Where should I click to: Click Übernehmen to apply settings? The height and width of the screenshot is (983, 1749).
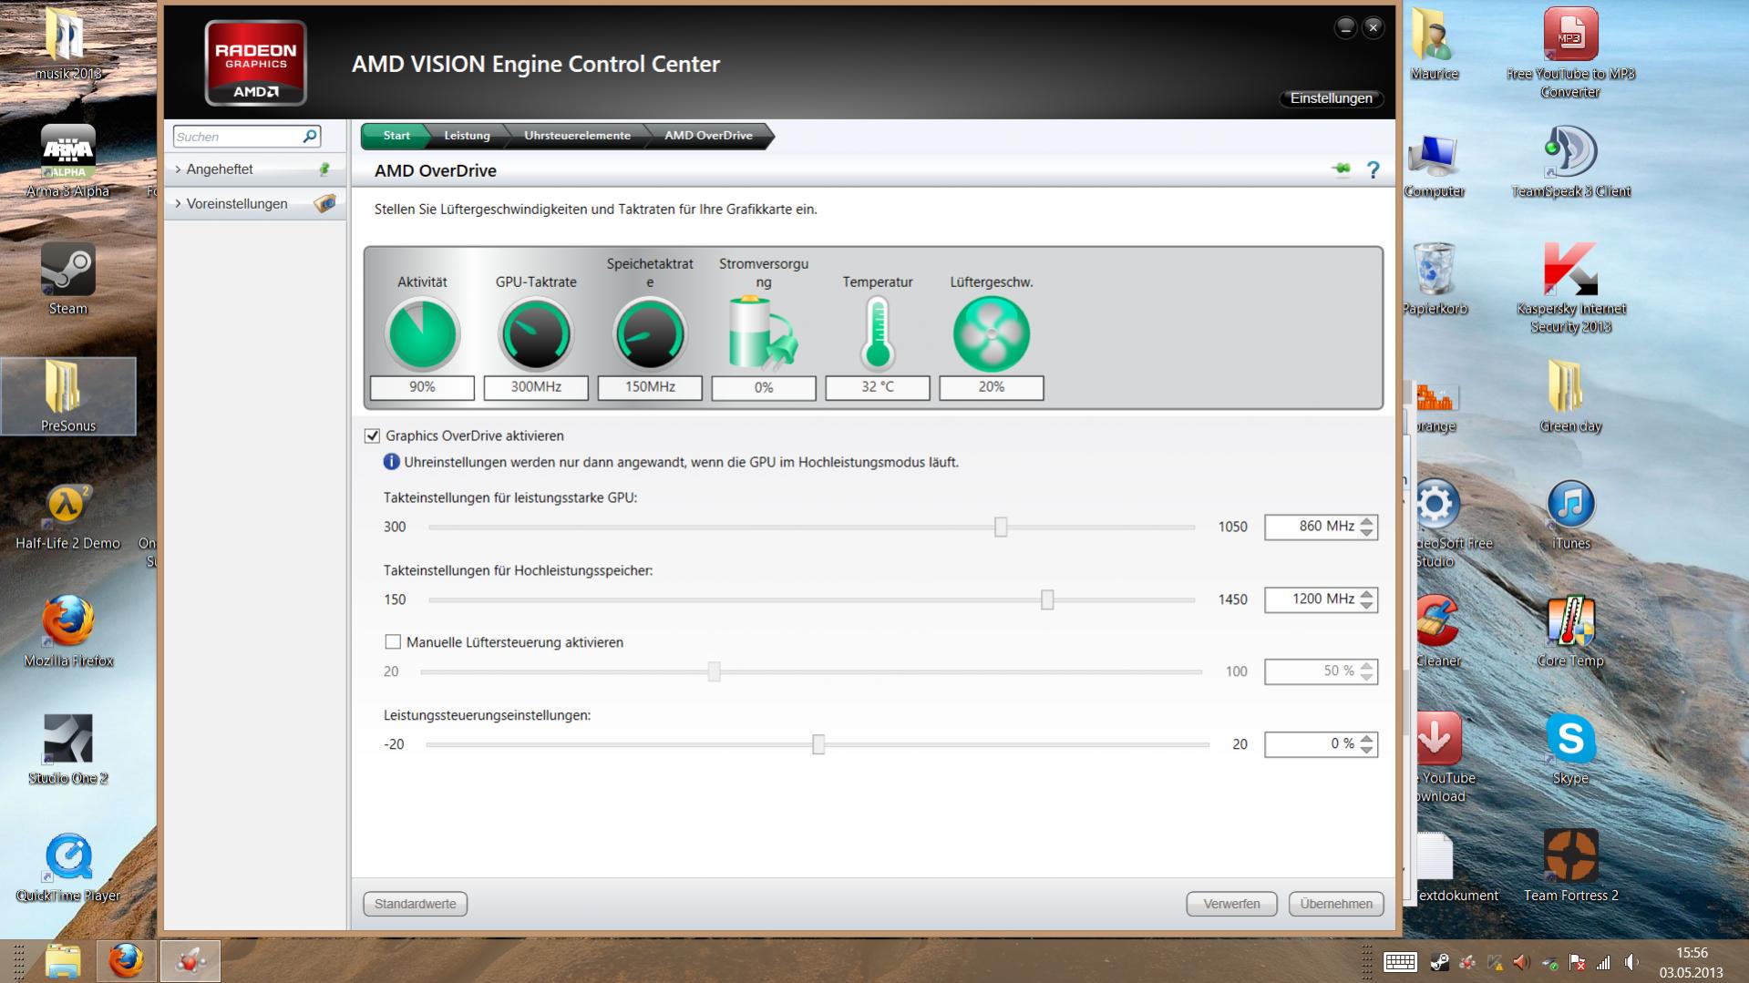coord(1336,904)
